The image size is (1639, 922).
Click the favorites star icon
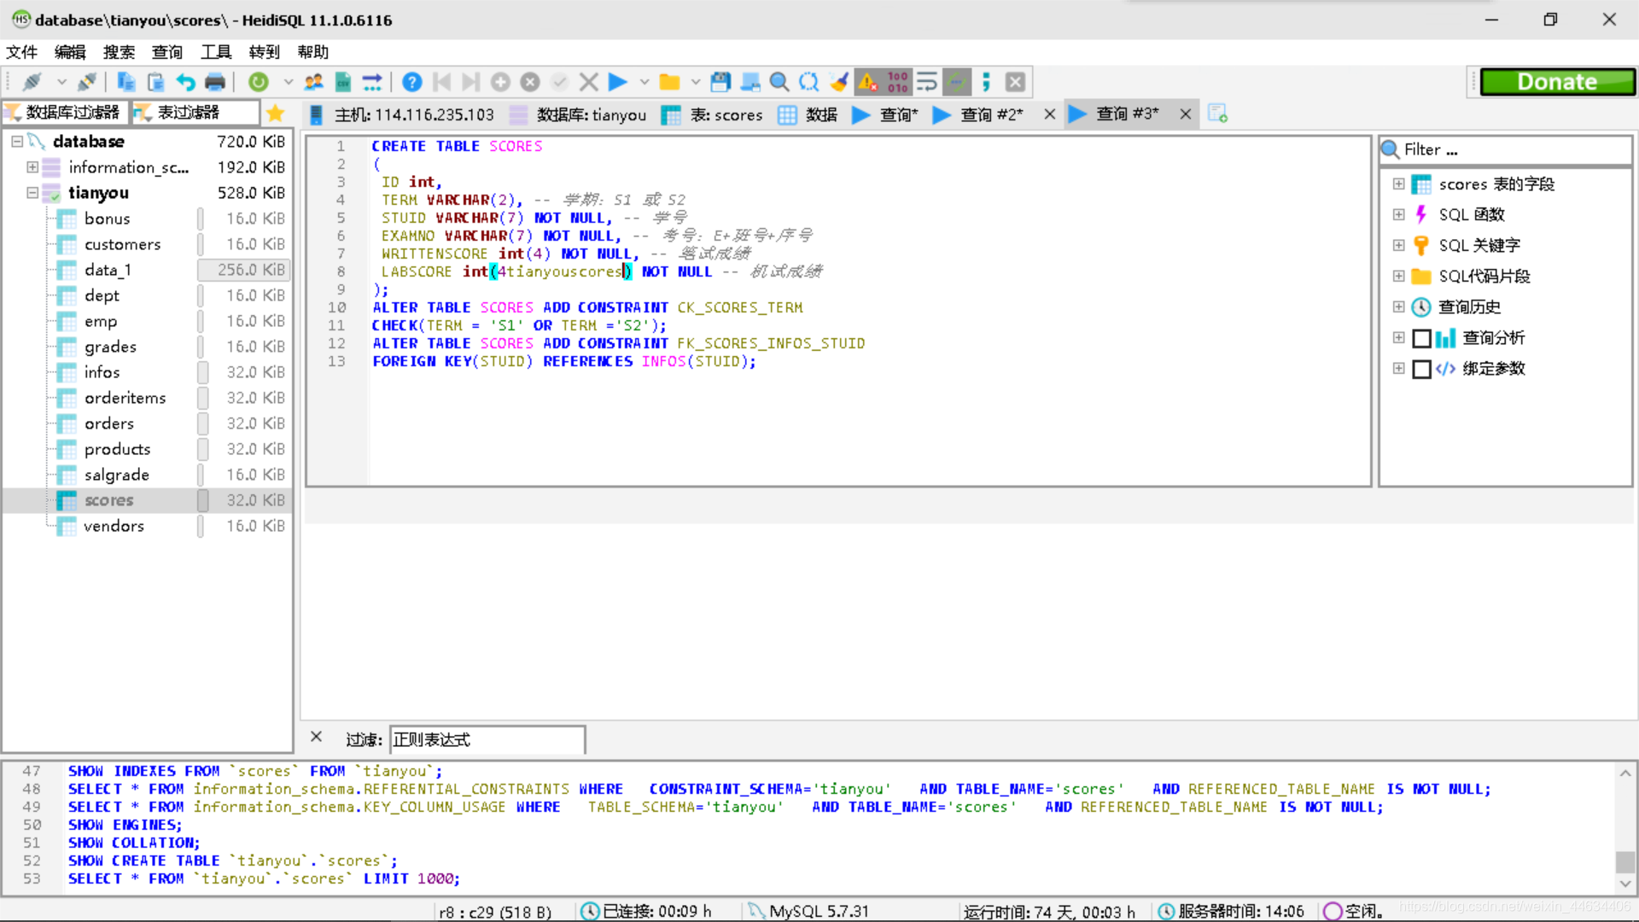pyautogui.click(x=275, y=113)
